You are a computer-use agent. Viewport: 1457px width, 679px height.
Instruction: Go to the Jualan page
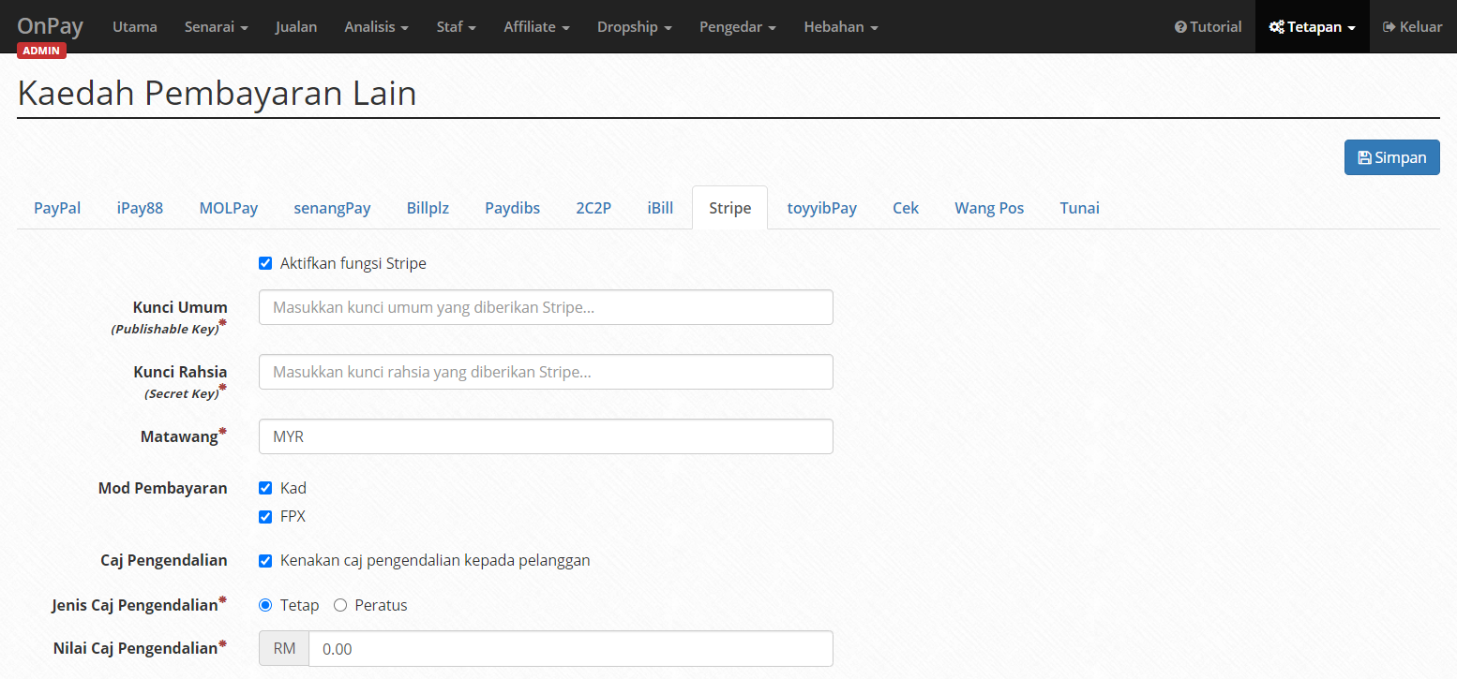296,27
